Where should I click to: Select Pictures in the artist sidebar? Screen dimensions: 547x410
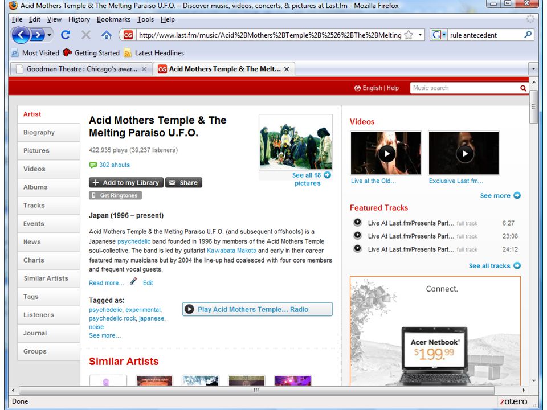click(x=48, y=150)
